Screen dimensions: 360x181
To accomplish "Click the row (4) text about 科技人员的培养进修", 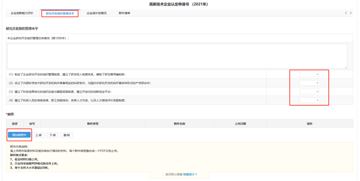I will click(67, 100).
